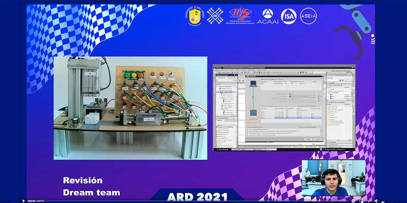This screenshot has width=407, height=203.
Task: Click the ASEIA round logo
Action: point(308,16)
